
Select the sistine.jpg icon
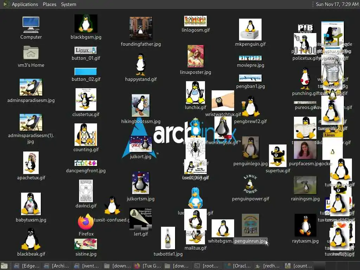(x=86, y=244)
